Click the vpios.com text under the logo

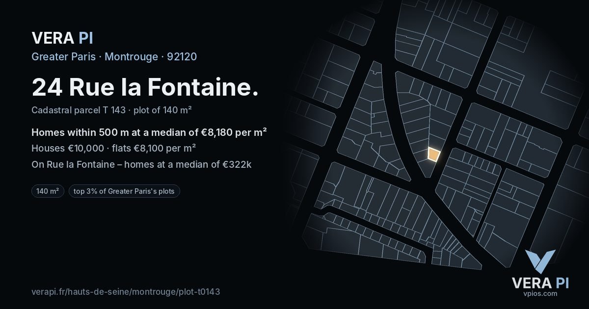click(540, 293)
